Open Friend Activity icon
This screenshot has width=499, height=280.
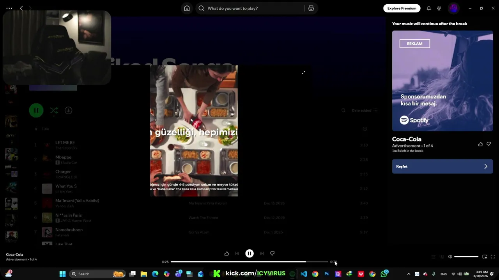[x=439, y=8]
